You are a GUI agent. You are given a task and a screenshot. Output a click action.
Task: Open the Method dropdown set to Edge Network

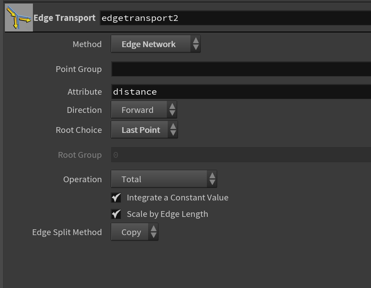[x=155, y=44]
